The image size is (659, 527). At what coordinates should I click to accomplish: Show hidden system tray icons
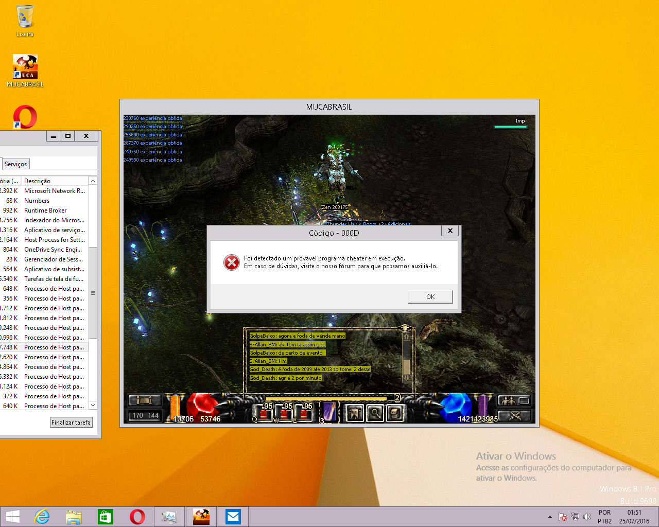(550, 517)
